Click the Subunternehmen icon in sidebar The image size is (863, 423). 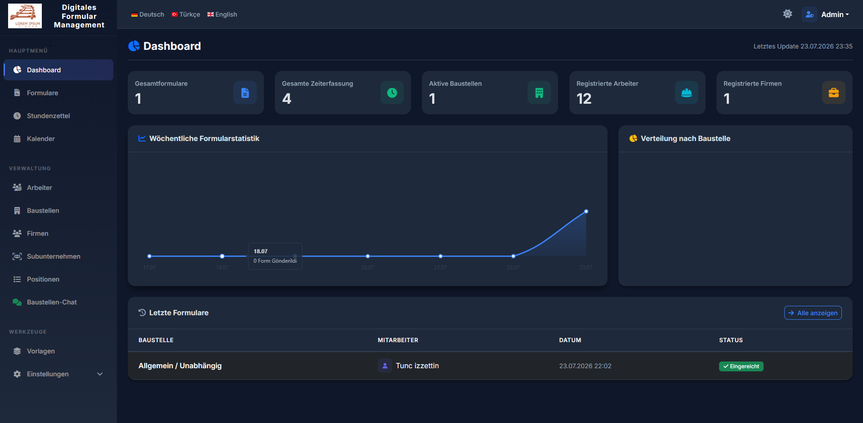pyautogui.click(x=17, y=256)
